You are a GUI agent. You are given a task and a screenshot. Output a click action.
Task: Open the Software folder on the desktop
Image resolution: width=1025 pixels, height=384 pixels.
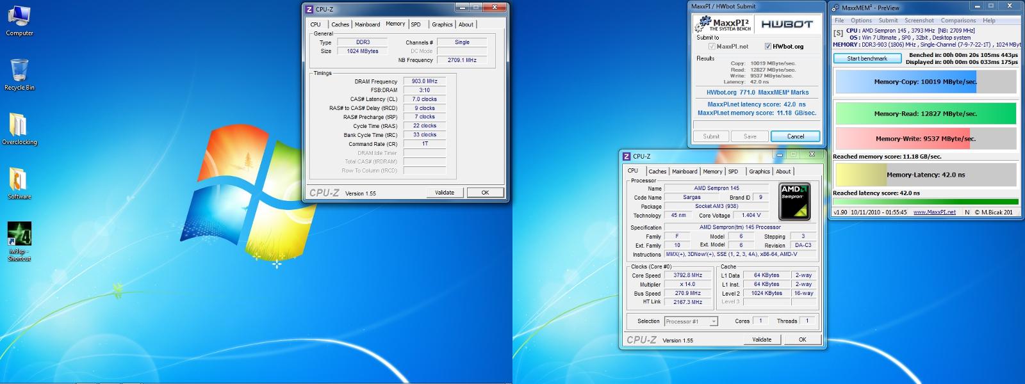pos(19,183)
